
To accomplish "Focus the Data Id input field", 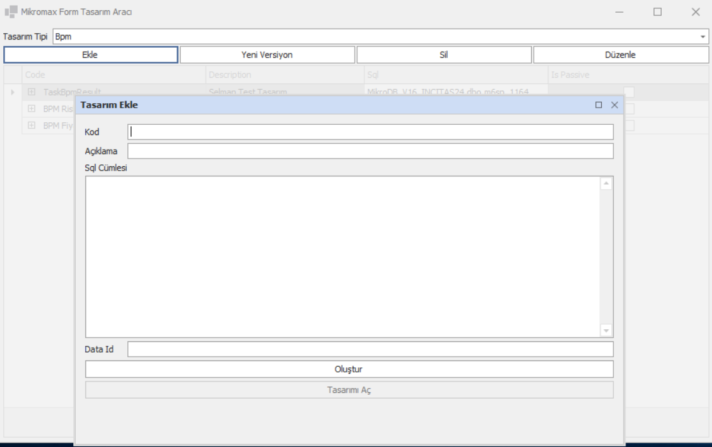I will pyautogui.click(x=370, y=350).
